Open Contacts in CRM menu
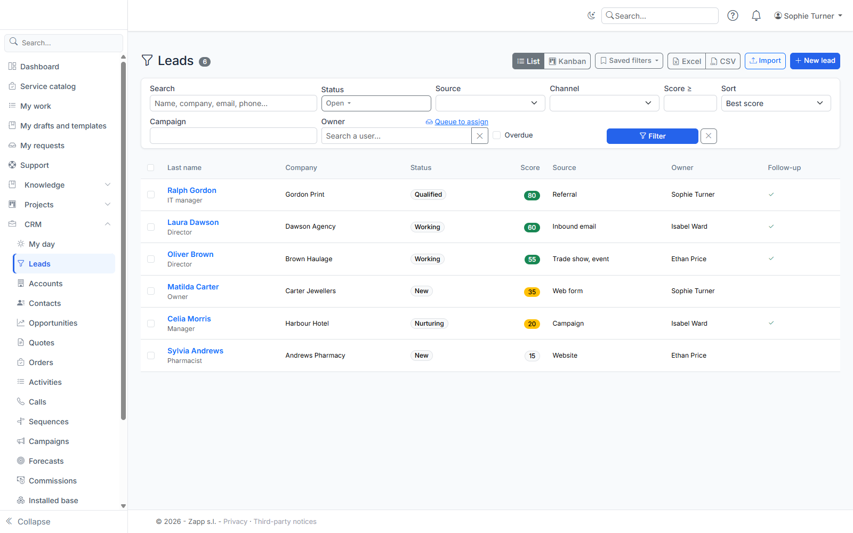The width and height of the screenshot is (853, 533). [63, 303]
